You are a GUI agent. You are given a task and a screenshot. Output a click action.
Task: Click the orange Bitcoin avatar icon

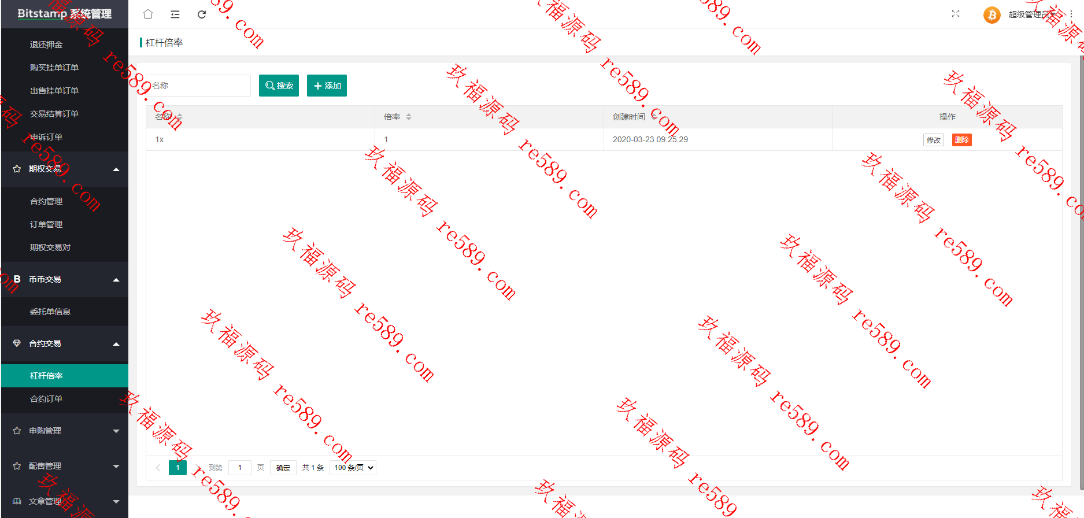click(992, 14)
